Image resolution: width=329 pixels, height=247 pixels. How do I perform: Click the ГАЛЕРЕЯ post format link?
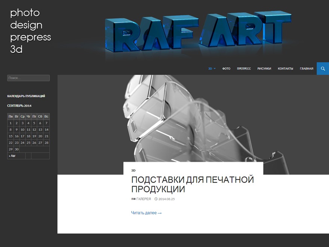(144, 199)
